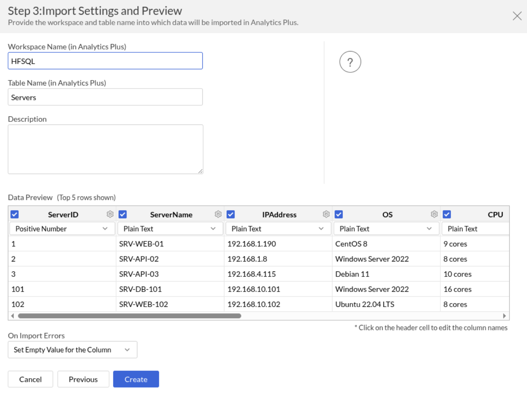
Task: Click the scroll right arrow in preview
Action: click(504, 316)
